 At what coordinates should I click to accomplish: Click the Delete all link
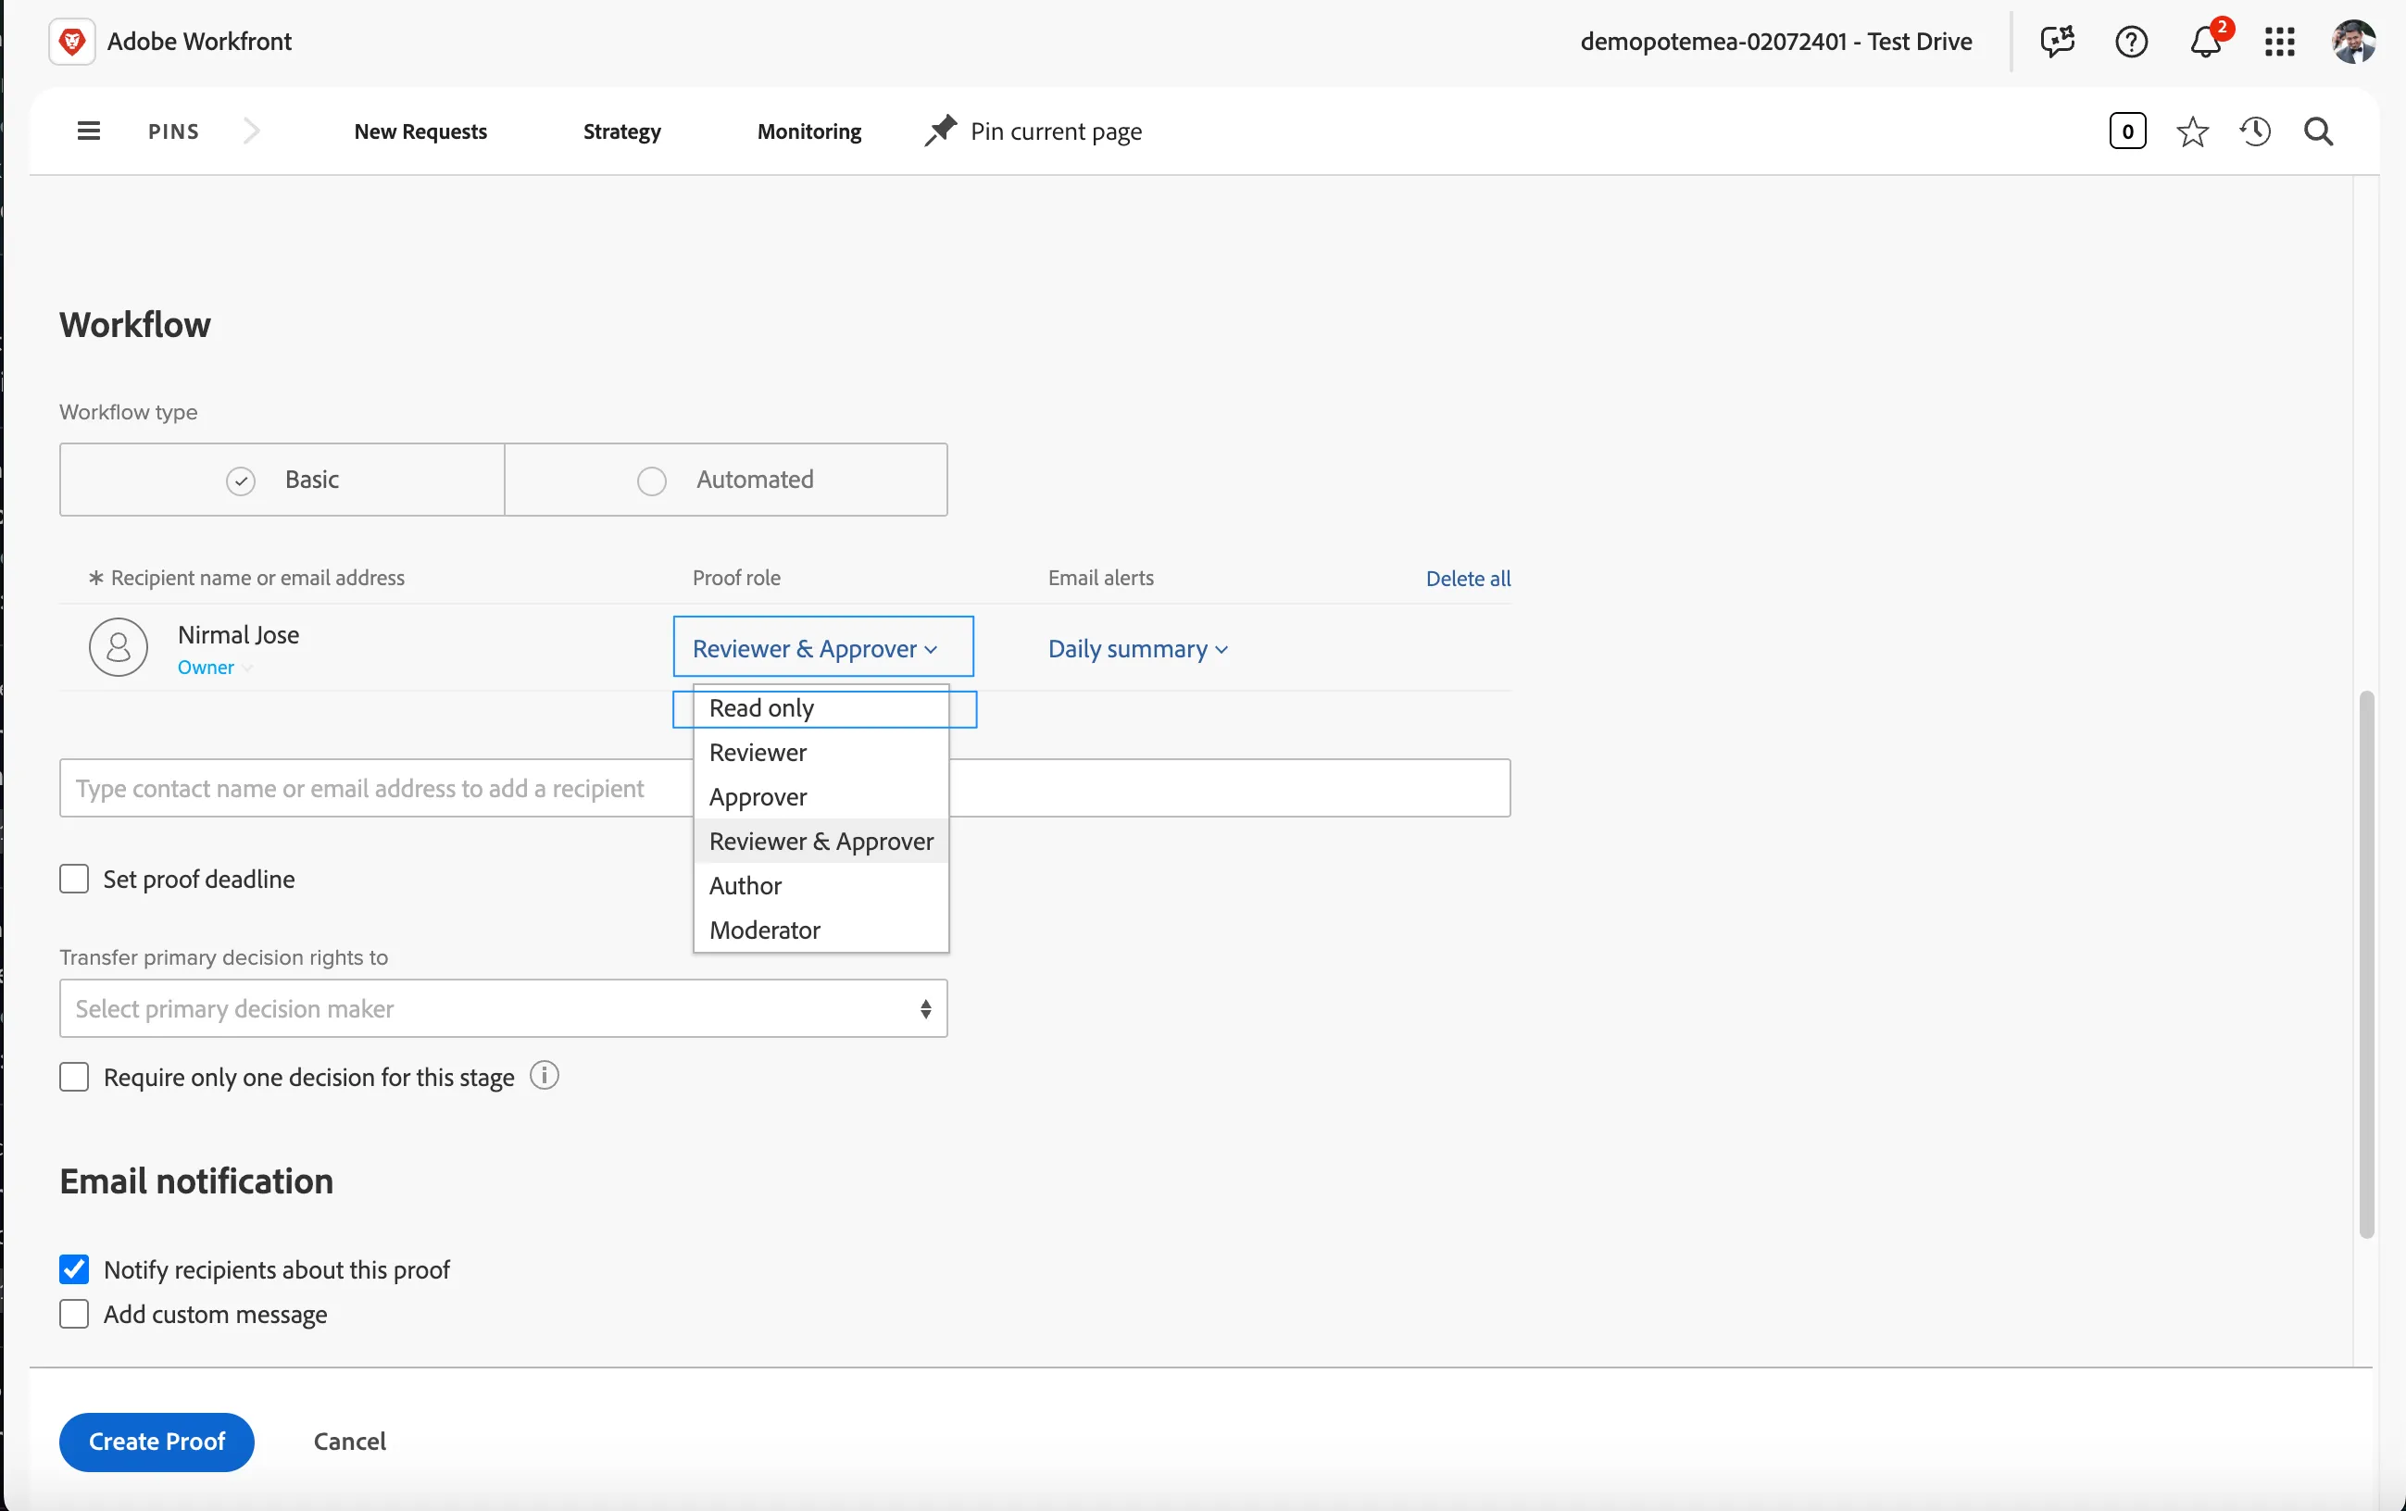[1468, 579]
